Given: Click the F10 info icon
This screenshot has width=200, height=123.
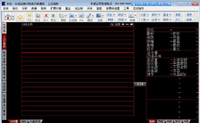Looking at the screenshot, I should pyautogui.click(x=81, y=17).
